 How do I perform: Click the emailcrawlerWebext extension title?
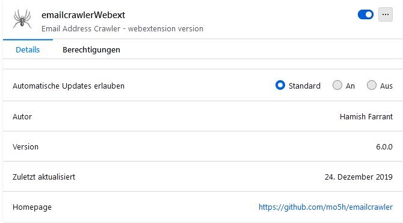83,15
